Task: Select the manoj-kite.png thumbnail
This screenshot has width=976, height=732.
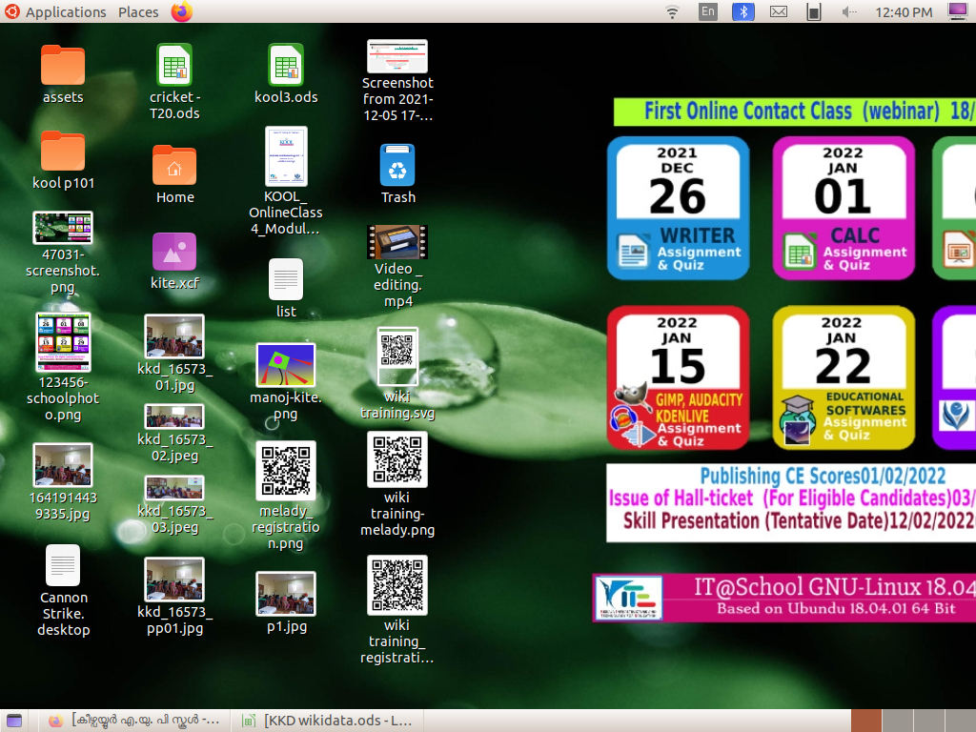Action: tap(286, 366)
